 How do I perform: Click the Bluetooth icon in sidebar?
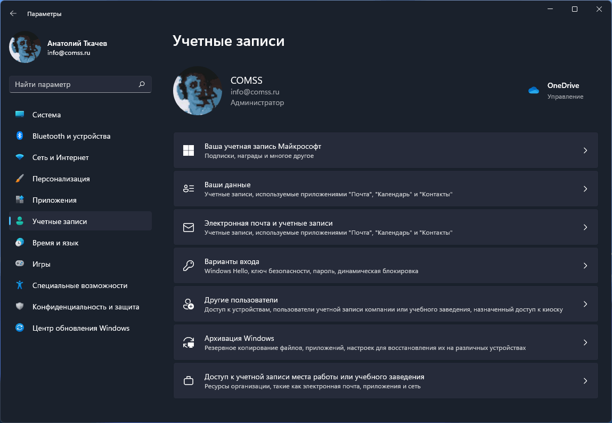click(x=20, y=135)
